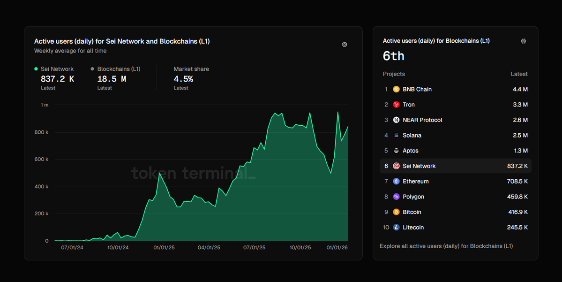This screenshot has width=562, height=282.
Task: Click the Ethereum logo icon
Action: point(396,182)
